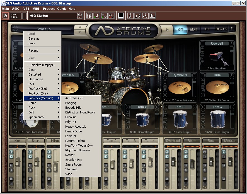The height and width of the screenshot is (194, 247).
Task: Click the Master channel volume fader
Action: [x=230, y=161]
